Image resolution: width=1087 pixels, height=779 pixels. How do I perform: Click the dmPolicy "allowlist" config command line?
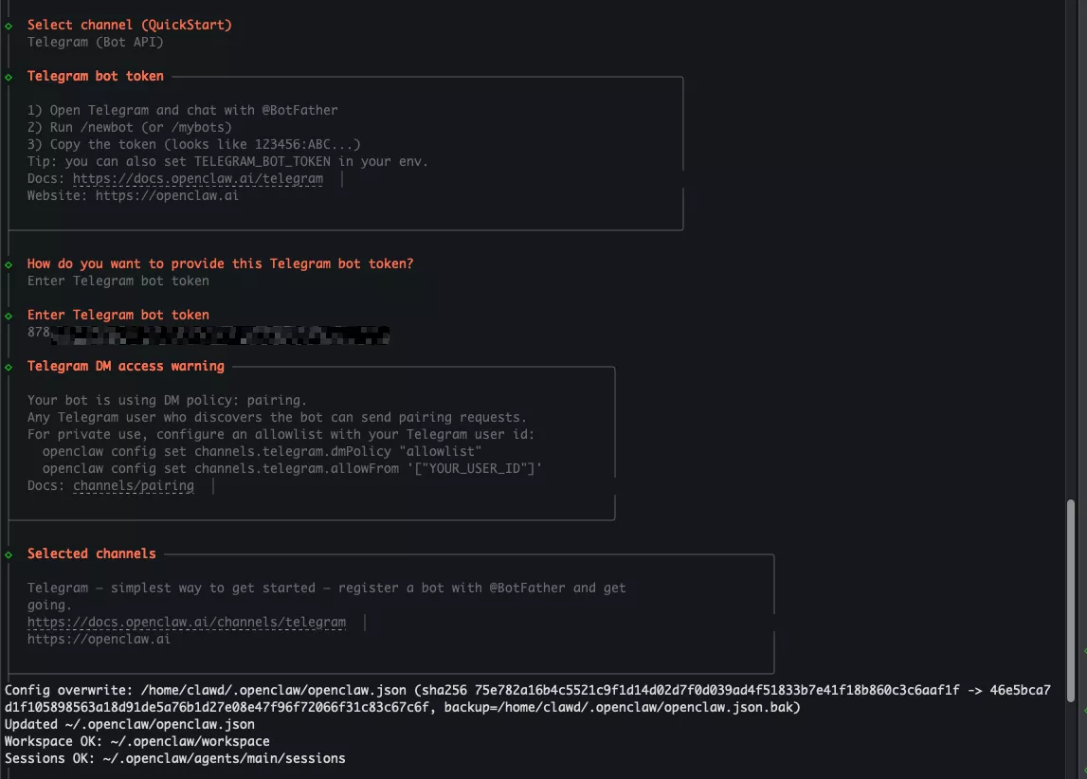click(x=262, y=452)
